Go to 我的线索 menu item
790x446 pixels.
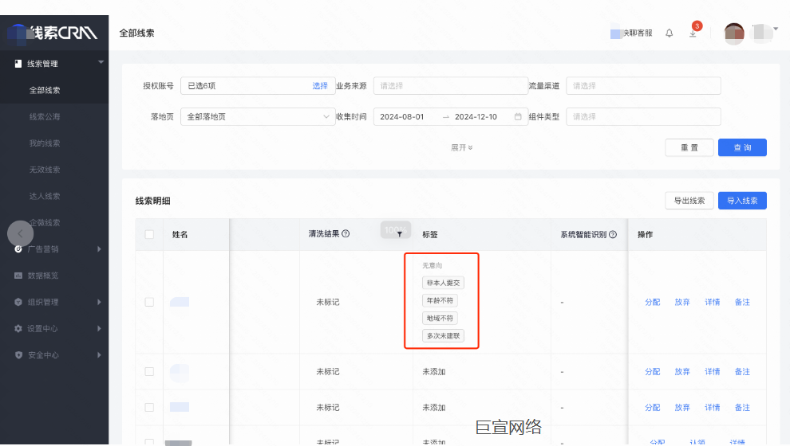[x=45, y=143]
